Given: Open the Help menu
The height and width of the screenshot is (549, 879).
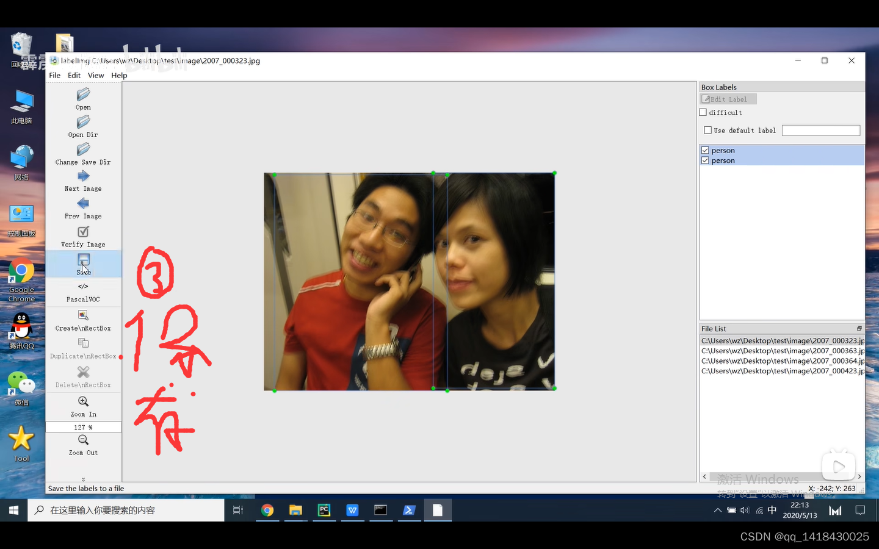Looking at the screenshot, I should click(119, 76).
